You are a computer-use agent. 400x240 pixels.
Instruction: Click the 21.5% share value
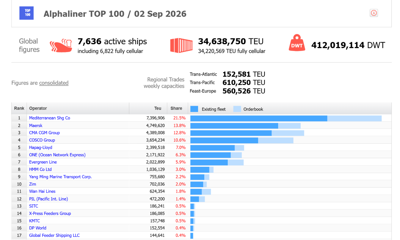tap(179, 118)
